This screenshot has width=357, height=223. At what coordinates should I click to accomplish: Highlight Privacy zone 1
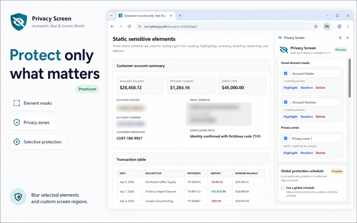291,153
